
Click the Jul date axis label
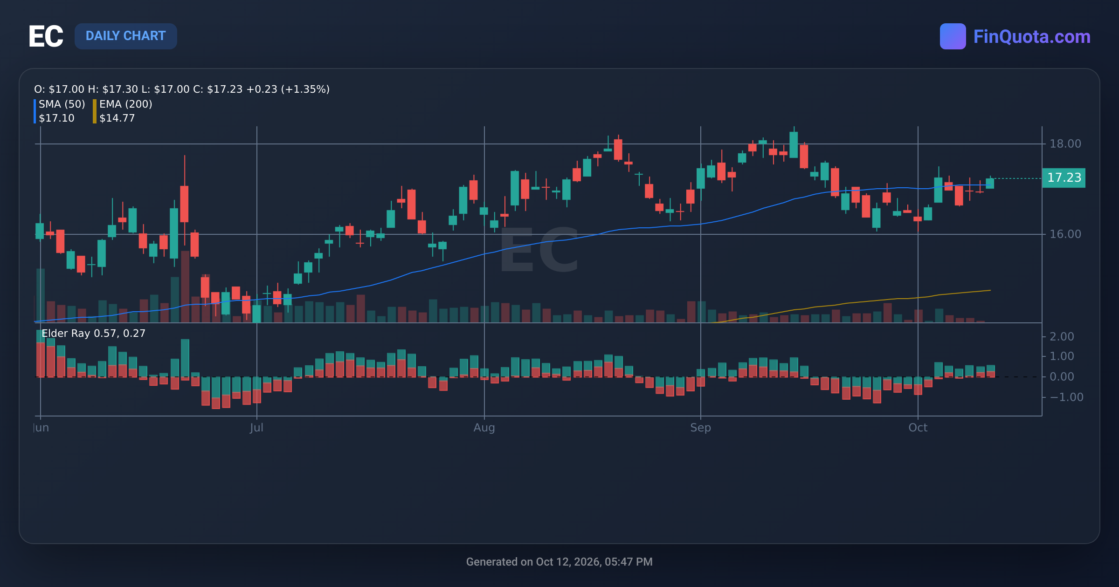[256, 428]
